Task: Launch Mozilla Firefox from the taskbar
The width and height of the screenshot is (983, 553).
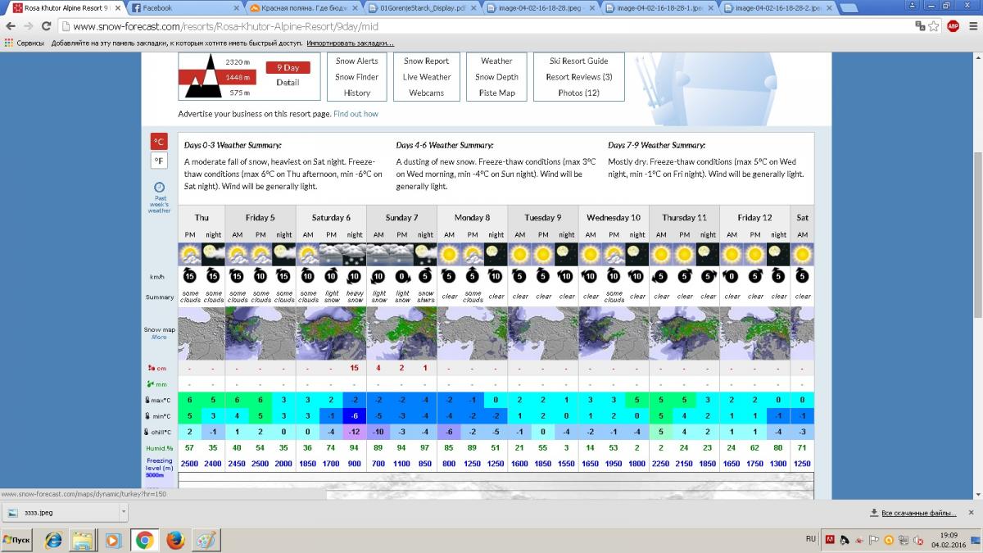Action: (174, 540)
